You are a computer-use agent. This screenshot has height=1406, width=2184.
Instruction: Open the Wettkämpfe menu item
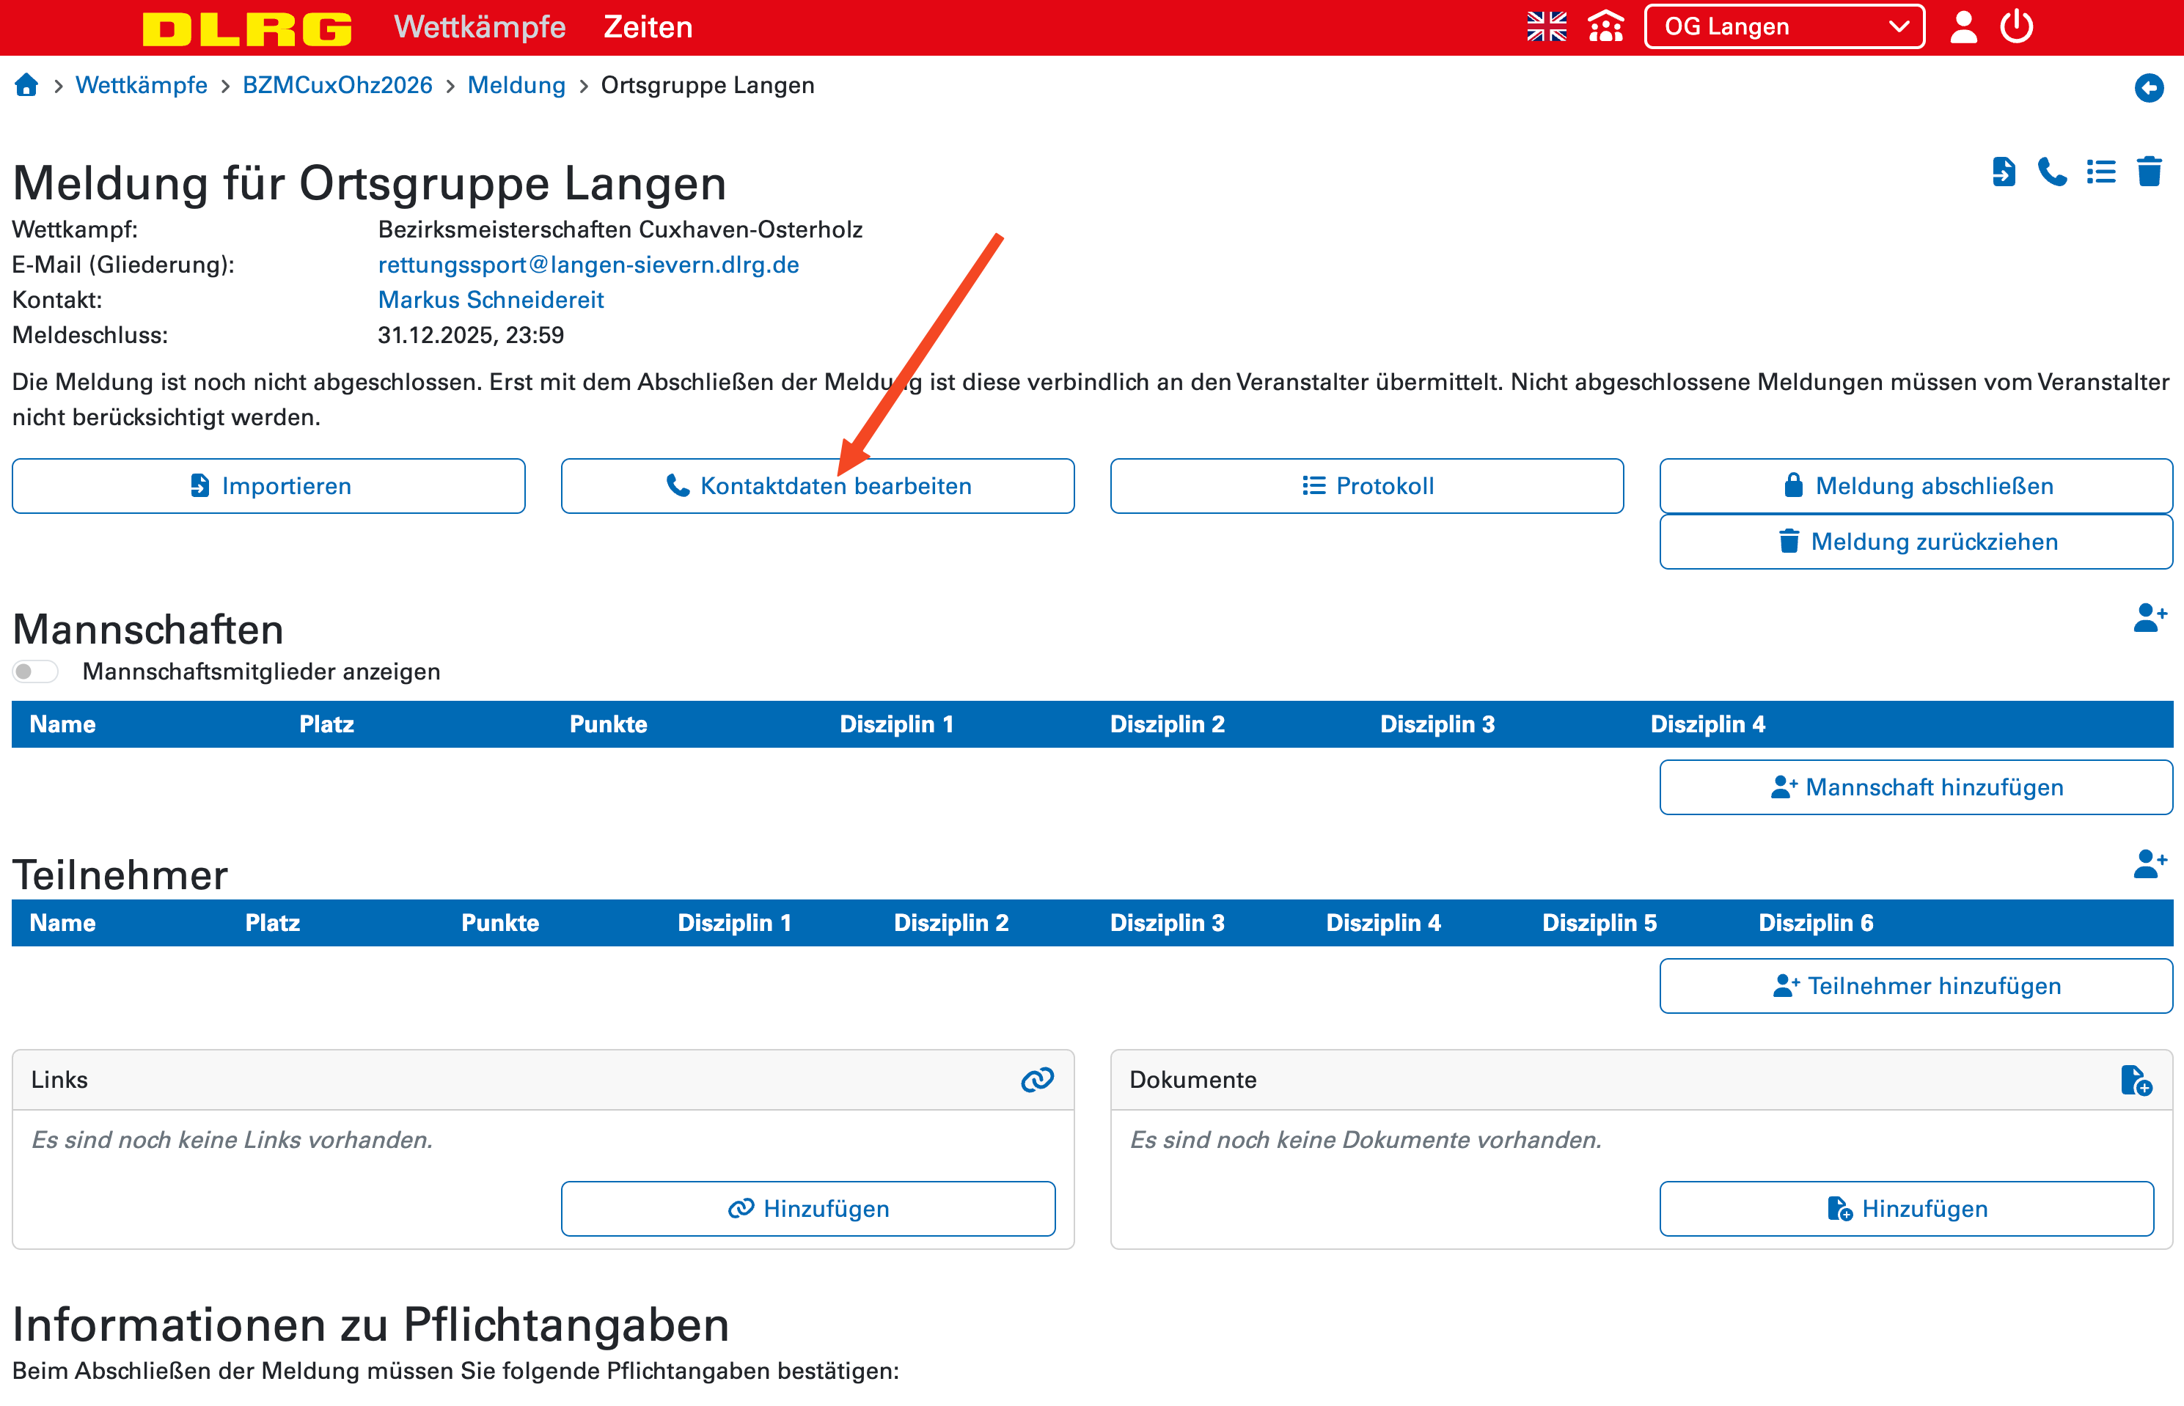[x=480, y=26]
